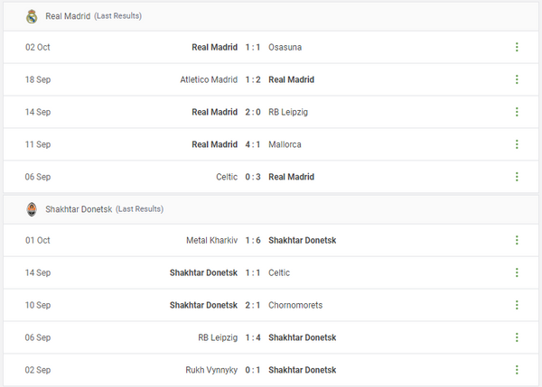Open three-dot menu for Shakhtar vs Chornomorets
Image resolution: width=542 pixels, height=387 pixels.
click(517, 305)
